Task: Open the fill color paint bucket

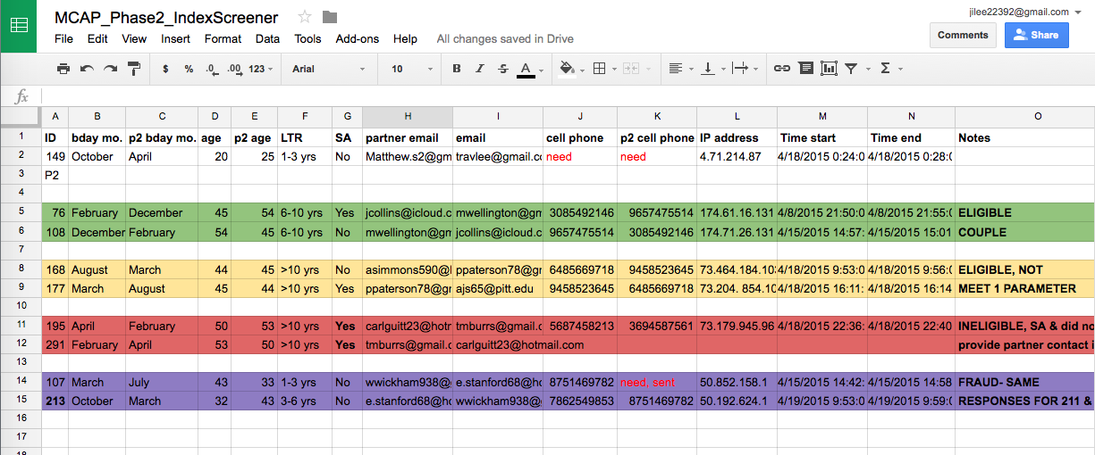Action: pyautogui.click(x=566, y=69)
